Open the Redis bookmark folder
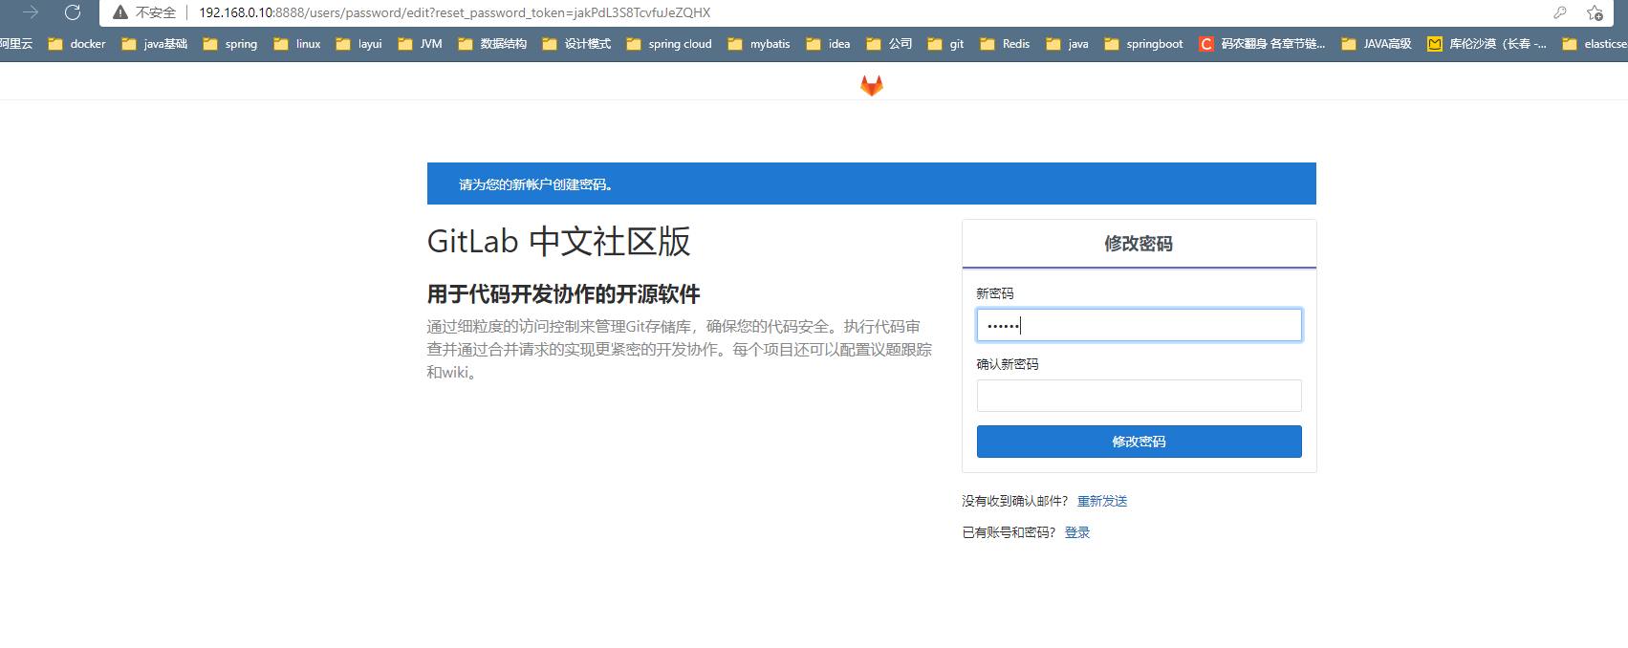The height and width of the screenshot is (648, 1628). coord(1006,44)
